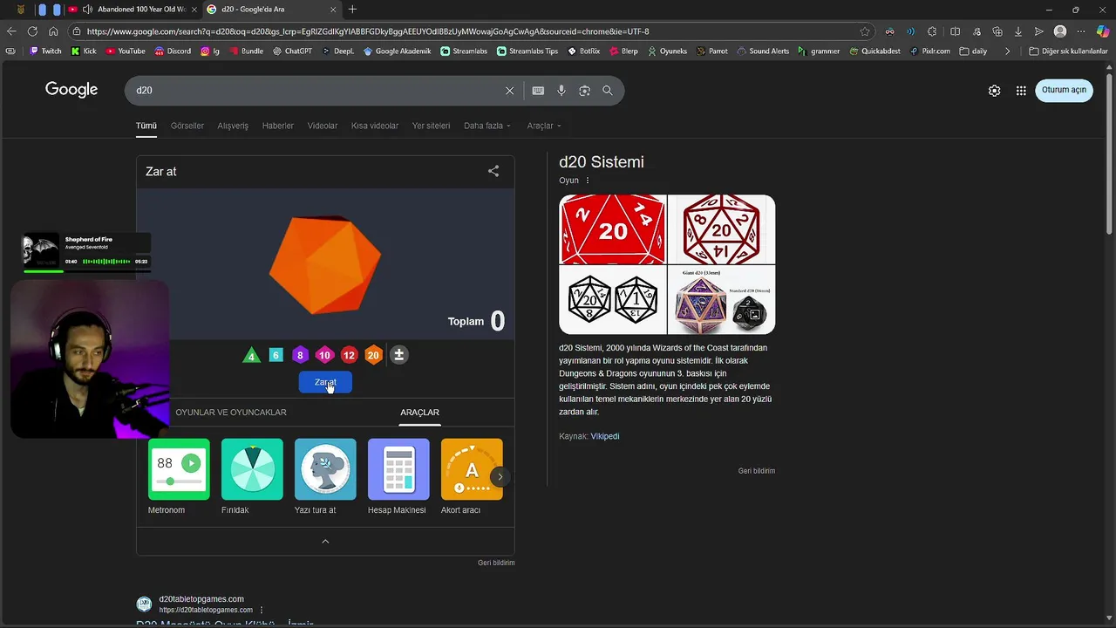The image size is (1116, 628).
Task: Select the green 4-sided die
Action: click(x=251, y=355)
